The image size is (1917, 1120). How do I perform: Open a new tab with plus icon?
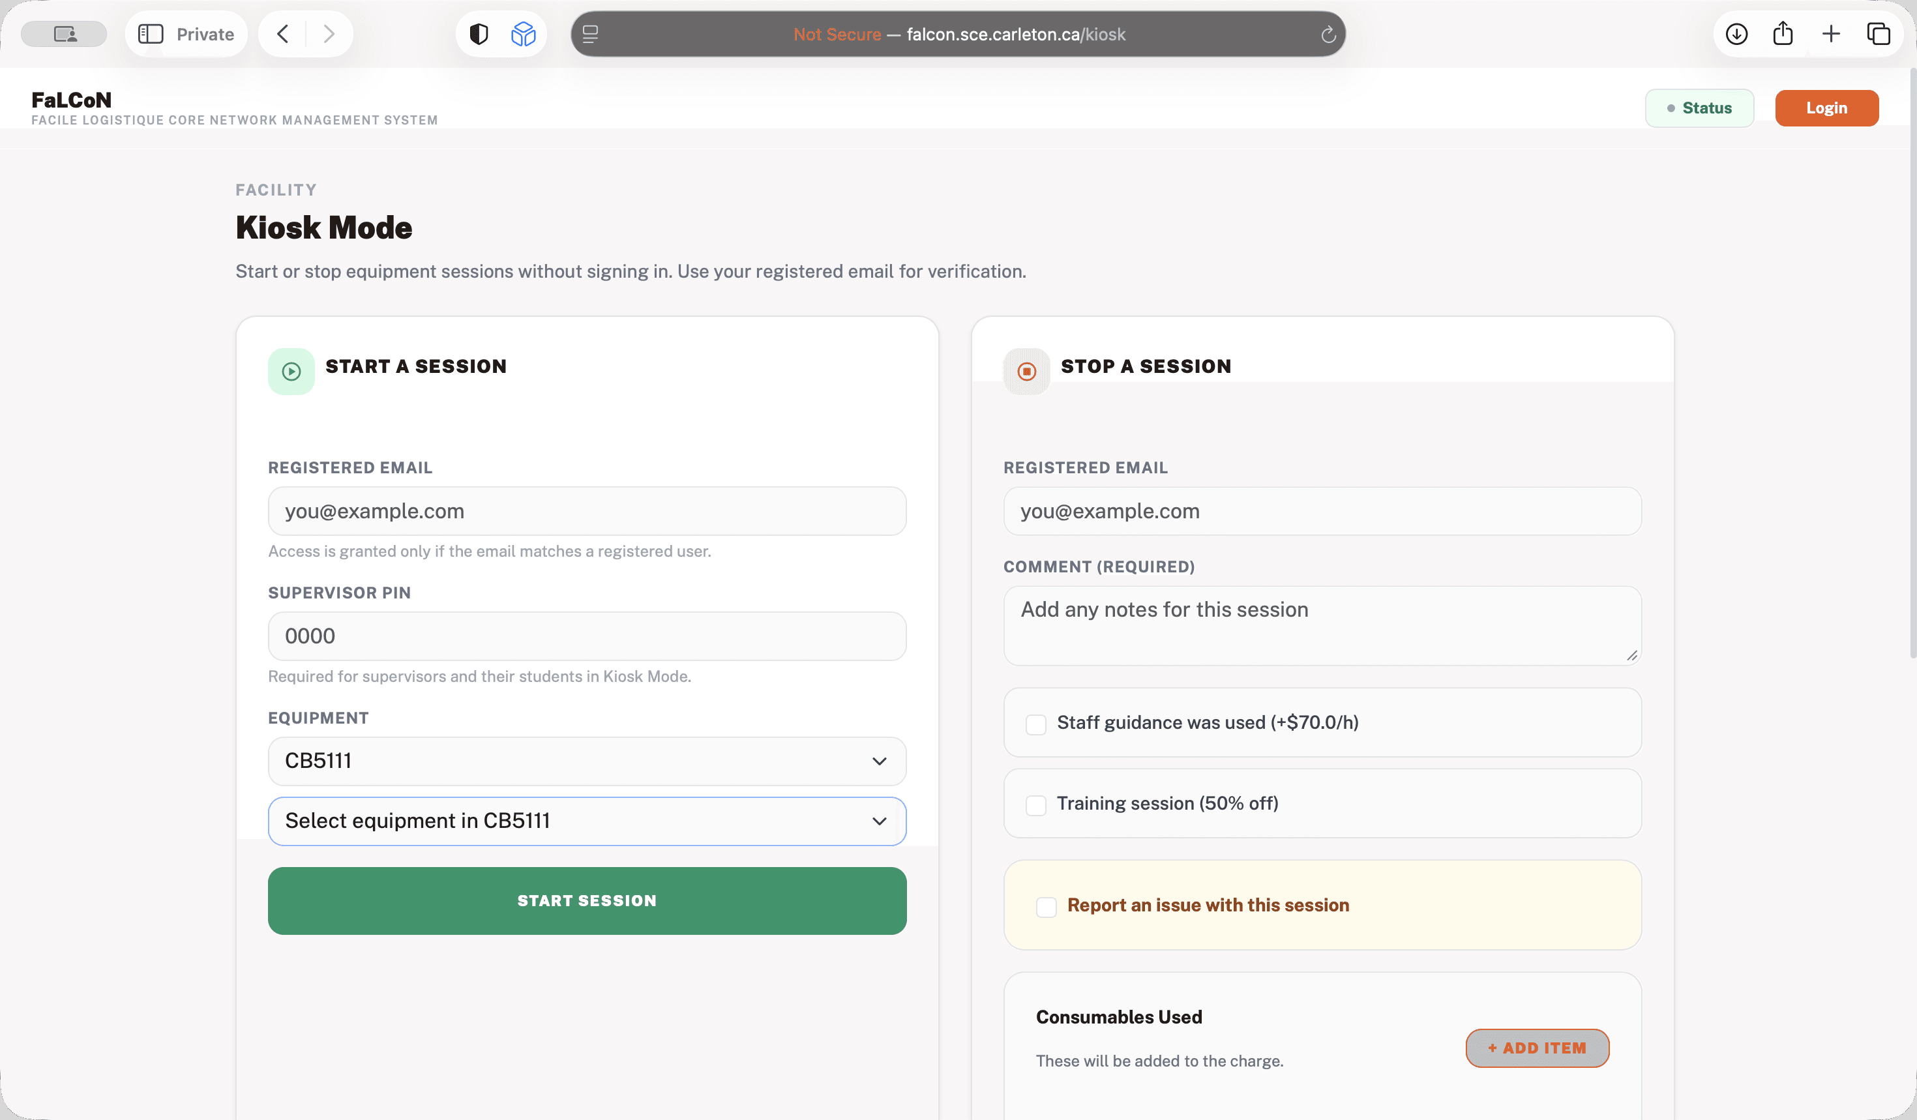(x=1831, y=34)
